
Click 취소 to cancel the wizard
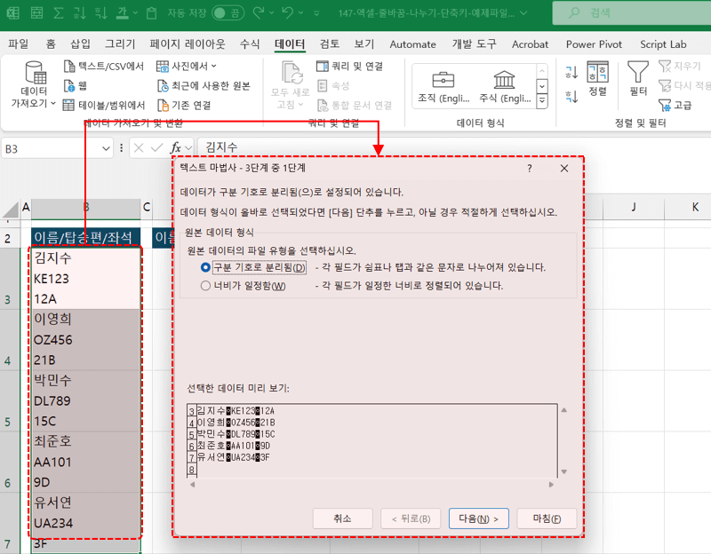(342, 519)
